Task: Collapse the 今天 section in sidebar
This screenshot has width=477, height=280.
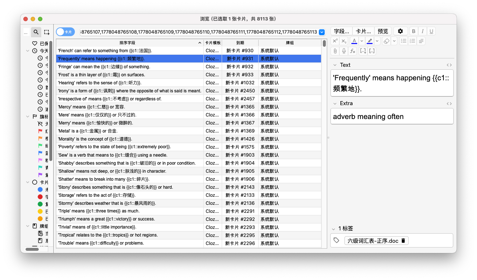Action: (28, 51)
